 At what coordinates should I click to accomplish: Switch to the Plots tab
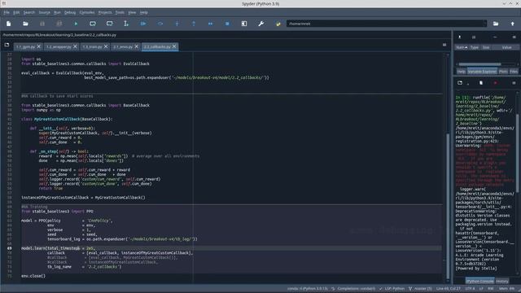[503, 72]
